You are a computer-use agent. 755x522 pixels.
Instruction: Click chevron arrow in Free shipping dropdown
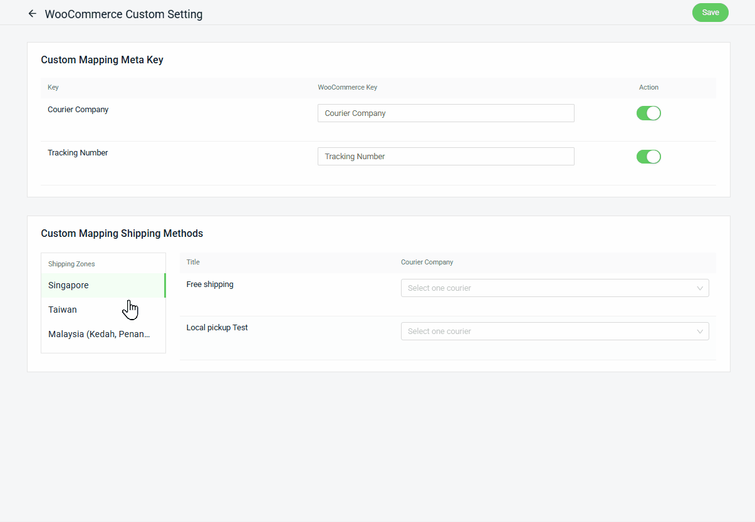pyautogui.click(x=700, y=288)
